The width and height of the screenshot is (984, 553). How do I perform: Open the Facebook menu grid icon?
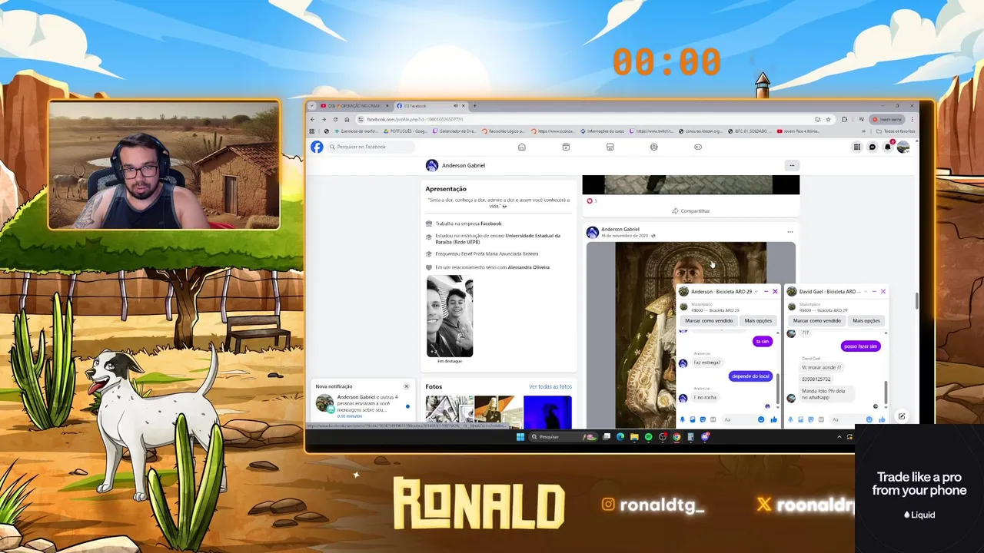(857, 147)
